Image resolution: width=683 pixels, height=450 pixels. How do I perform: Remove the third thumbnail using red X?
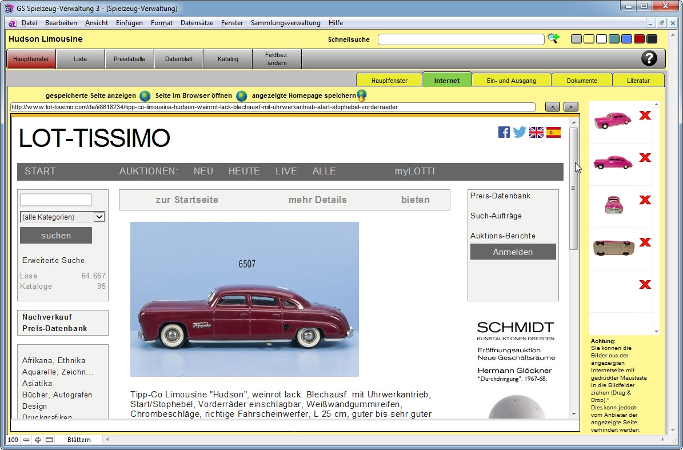(x=645, y=200)
